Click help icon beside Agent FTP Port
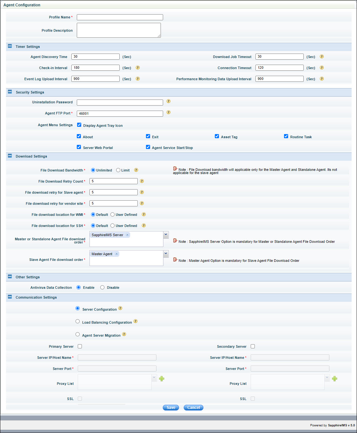This screenshot has height=433, width=357. click(169, 113)
